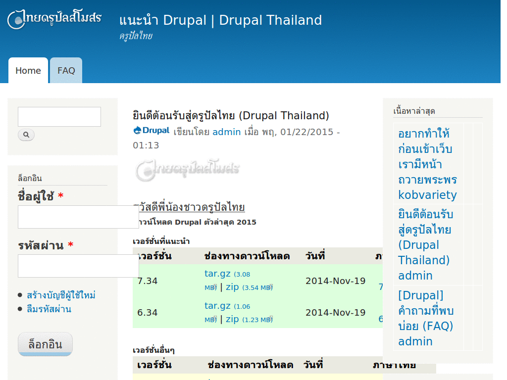Click the 'เวอร์ชั่นอื่นๆ' heading

point(153,350)
